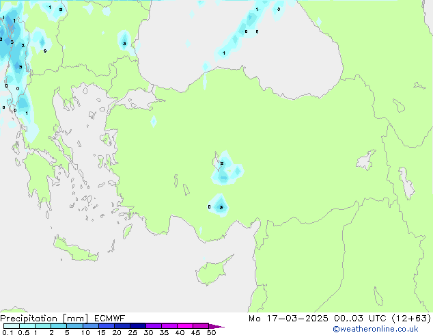Choose the 20–25 mm legend swatch
The height and width of the screenshot is (335, 433).
[x=122, y=326]
